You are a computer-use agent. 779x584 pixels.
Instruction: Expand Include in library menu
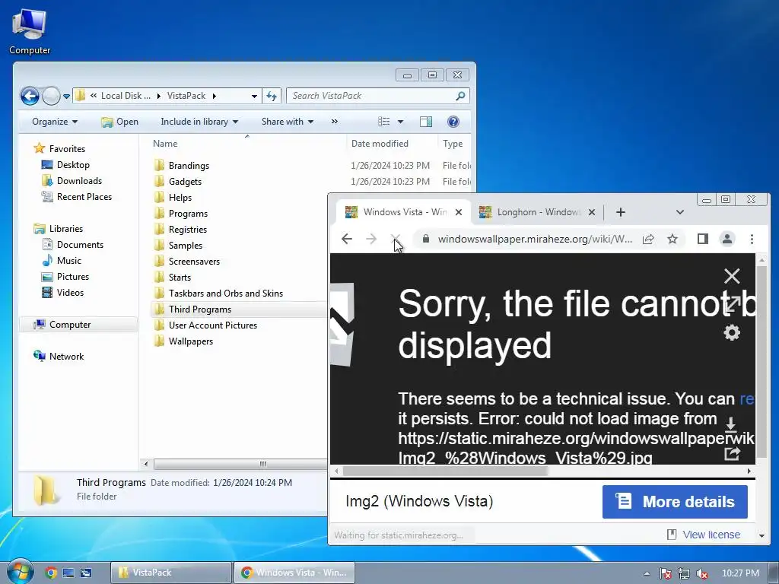pos(199,122)
